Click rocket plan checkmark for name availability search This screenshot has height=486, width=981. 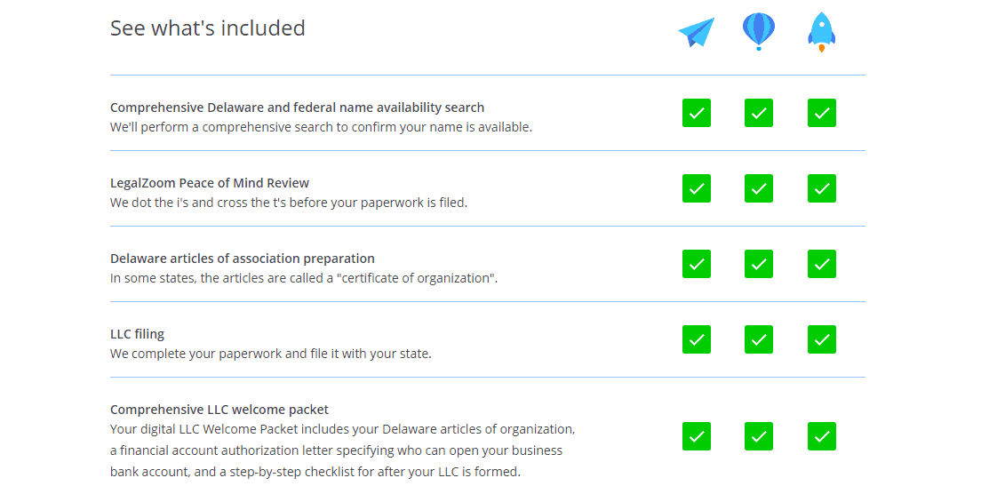coord(822,113)
